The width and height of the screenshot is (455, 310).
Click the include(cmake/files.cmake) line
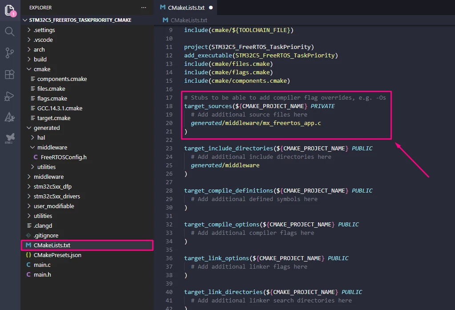click(228, 64)
